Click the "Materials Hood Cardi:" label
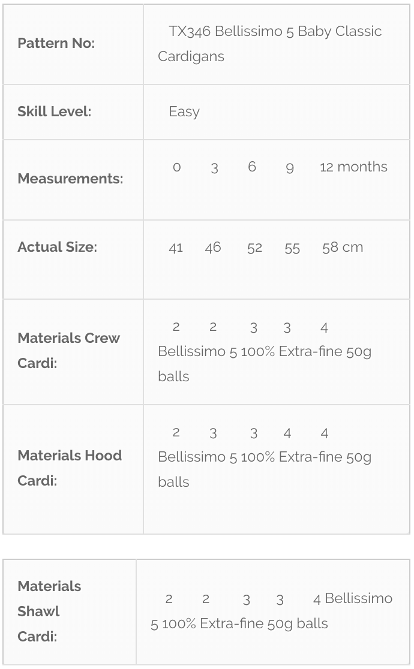Image resolution: width=414 pixels, height=669 pixels. (70, 468)
